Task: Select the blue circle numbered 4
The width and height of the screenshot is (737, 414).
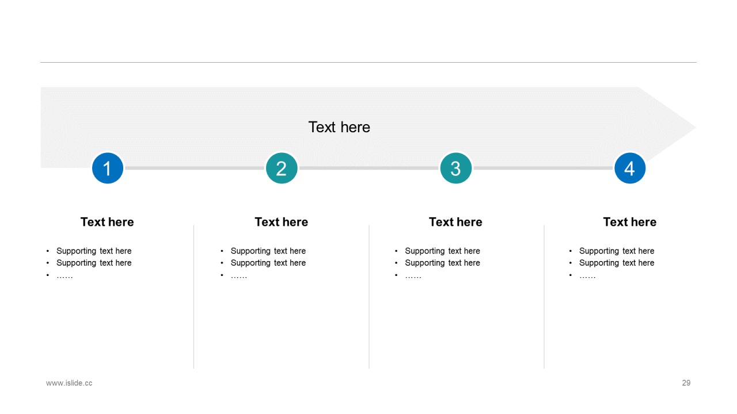Action: (630, 168)
